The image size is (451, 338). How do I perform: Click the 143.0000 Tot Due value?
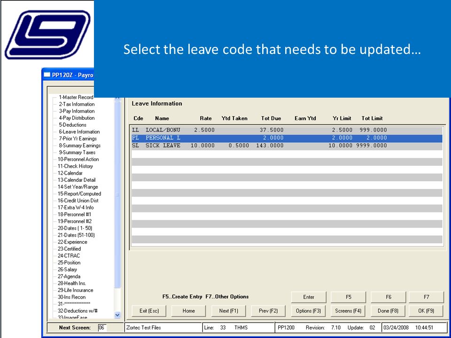click(270, 146)
